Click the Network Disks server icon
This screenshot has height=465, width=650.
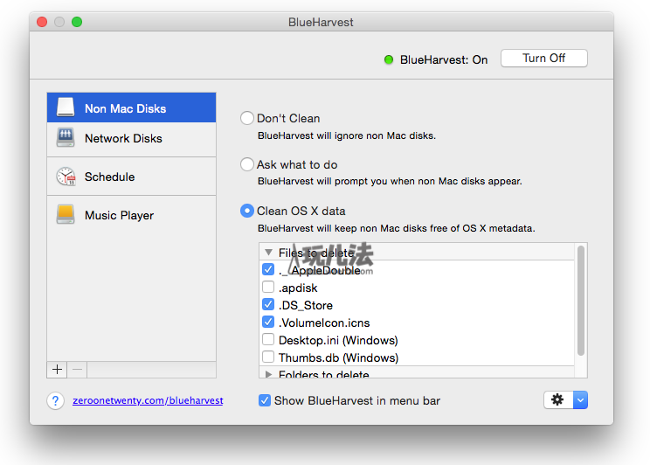(66, 138)
